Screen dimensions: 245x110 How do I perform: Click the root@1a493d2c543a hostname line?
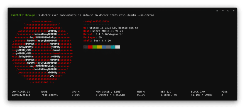click(96, 21)
